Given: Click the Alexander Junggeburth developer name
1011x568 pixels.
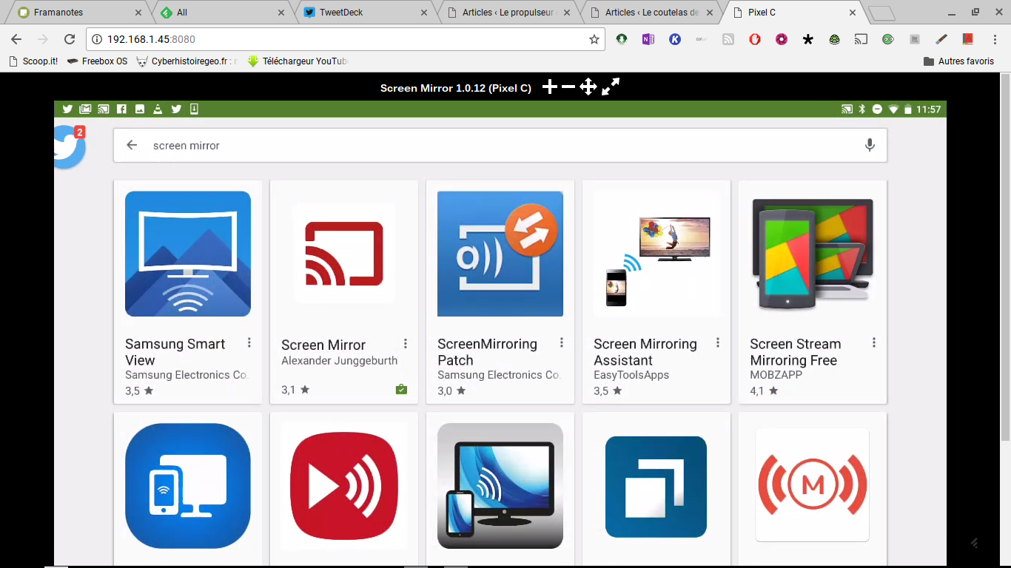Looking at the screenshot, I should click(340, 361).
